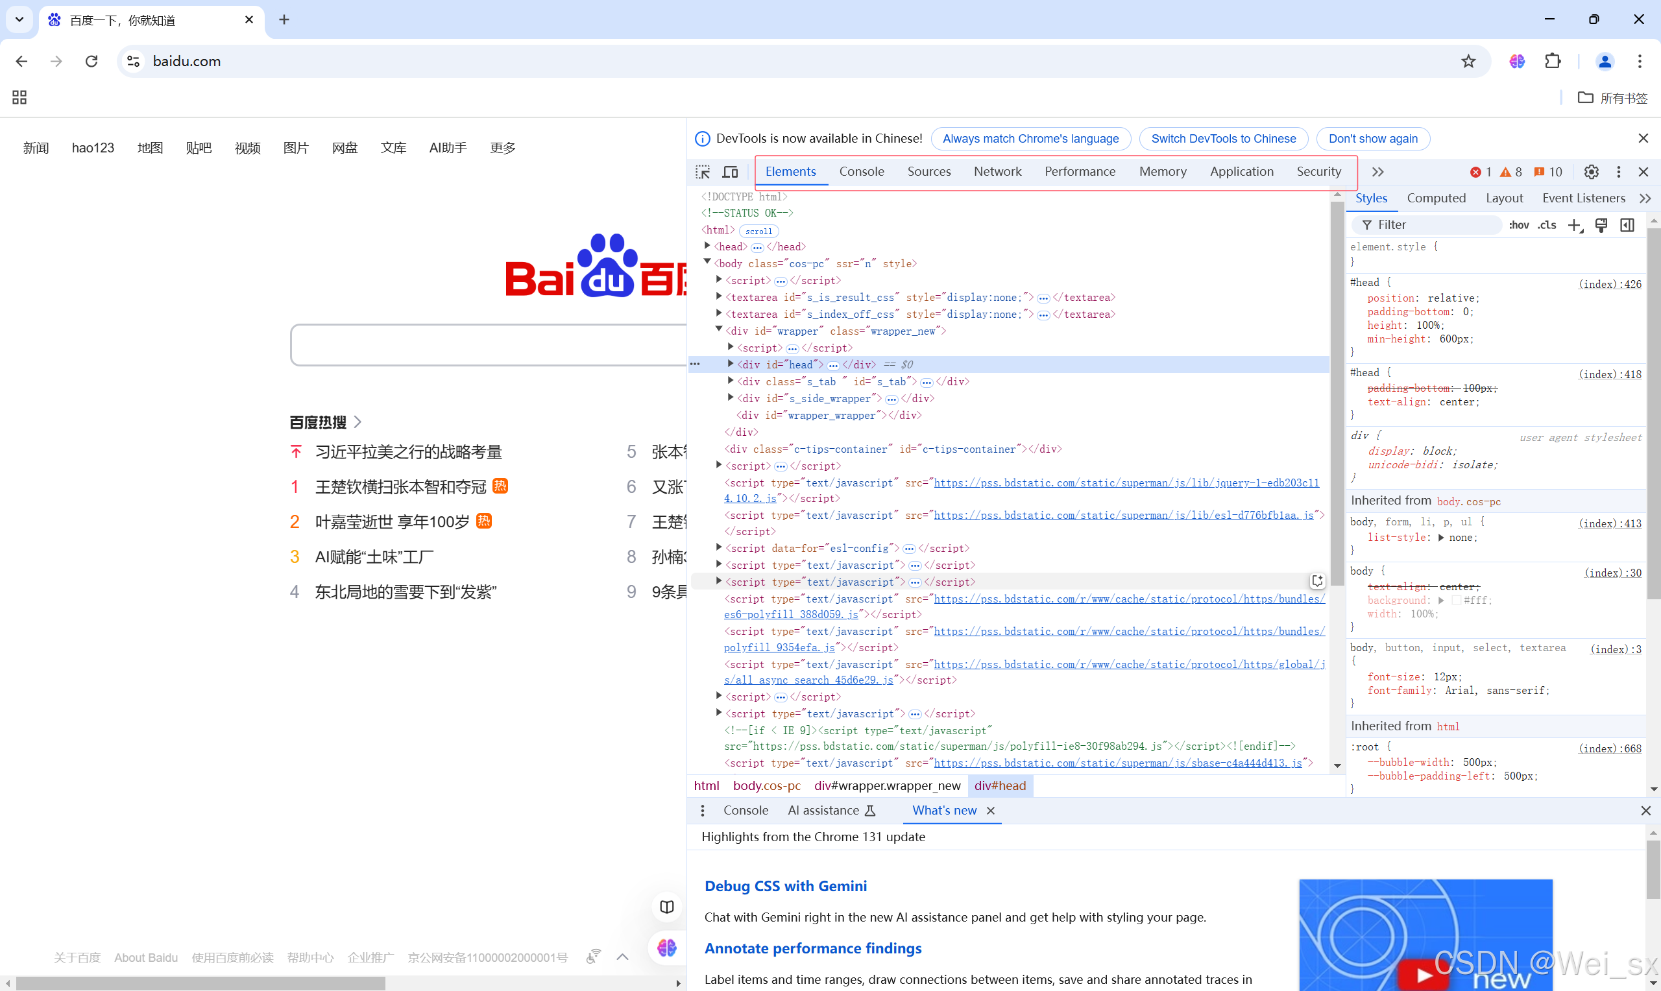Click Switch DevTools to Chinese button
1661x991 pixels.
click(1223, 139)
